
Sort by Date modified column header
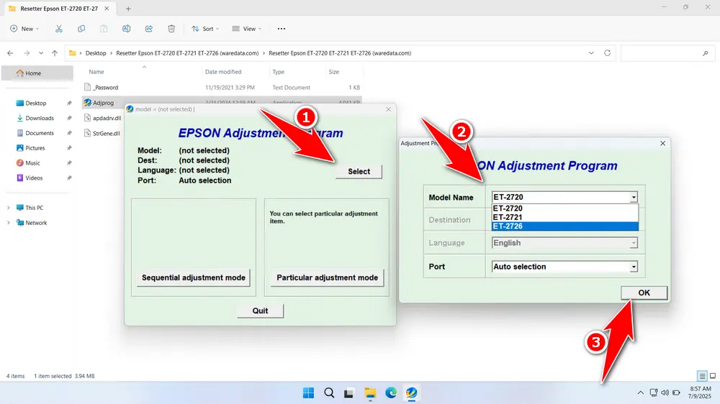pos(223,72)
